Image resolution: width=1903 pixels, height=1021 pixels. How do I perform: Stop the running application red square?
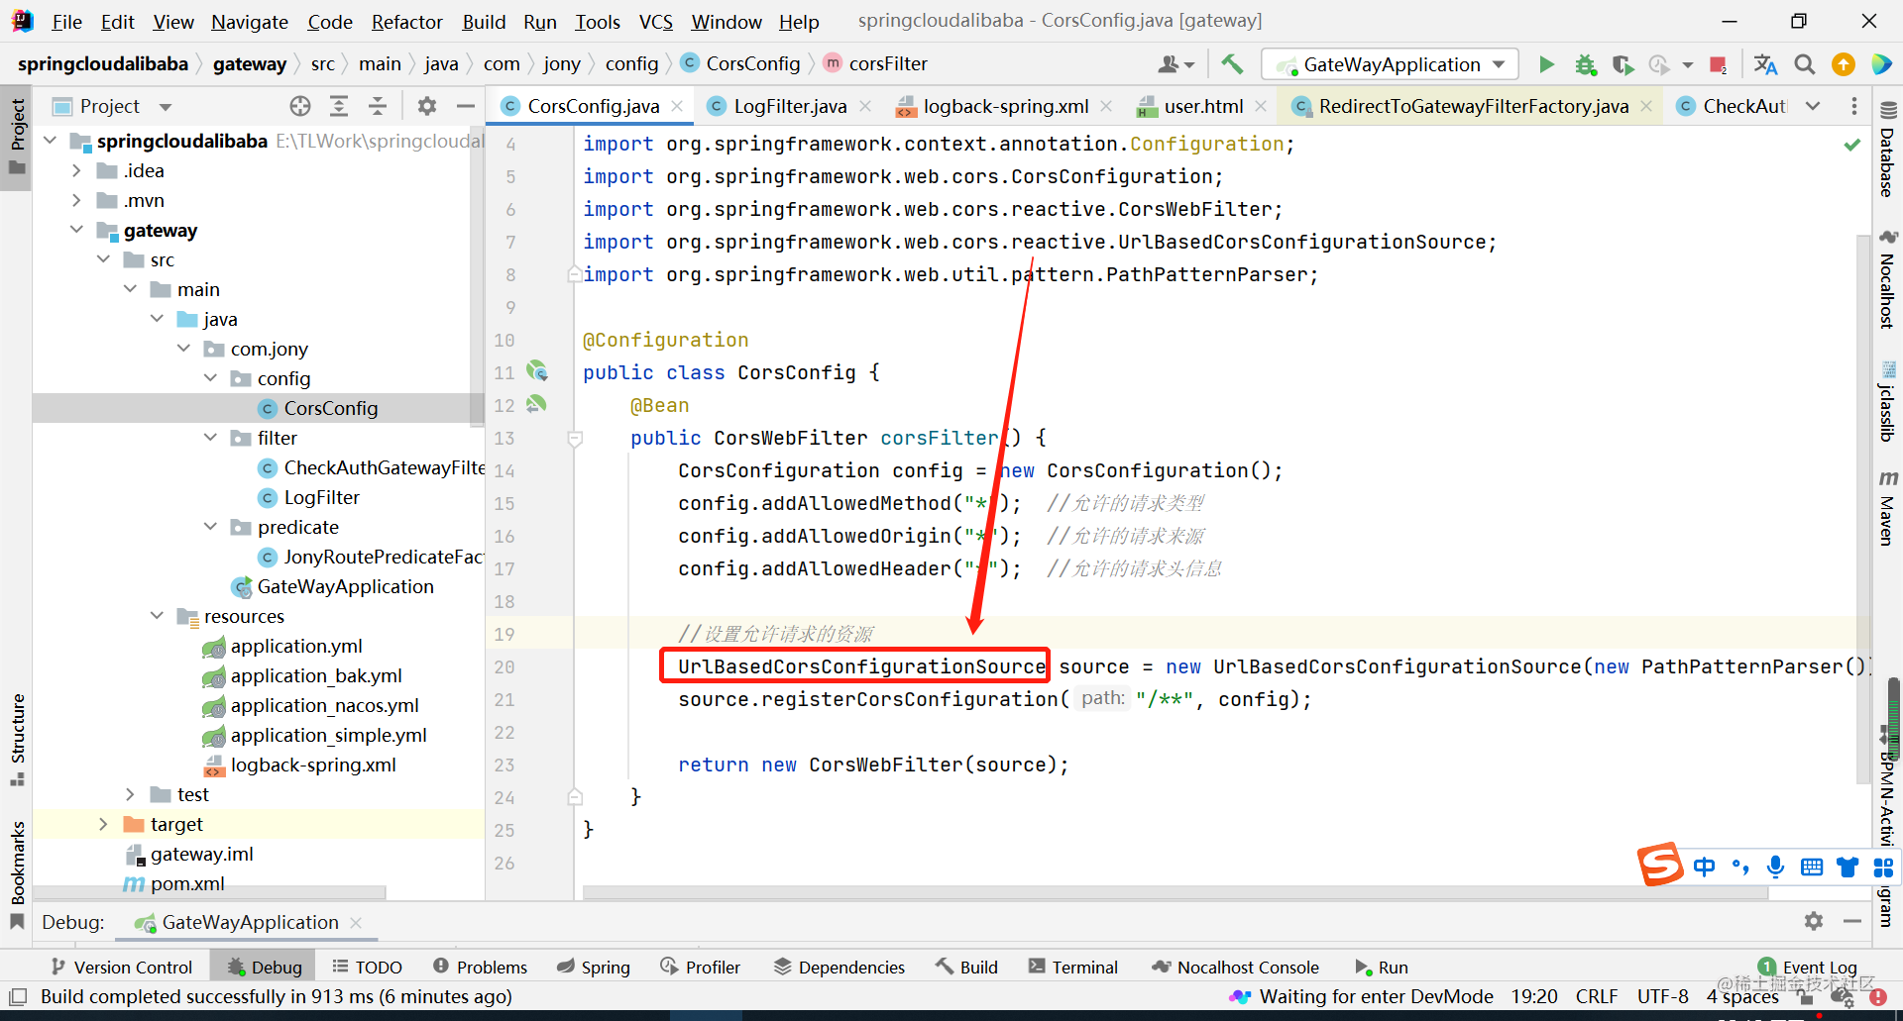click(1719, 64)
